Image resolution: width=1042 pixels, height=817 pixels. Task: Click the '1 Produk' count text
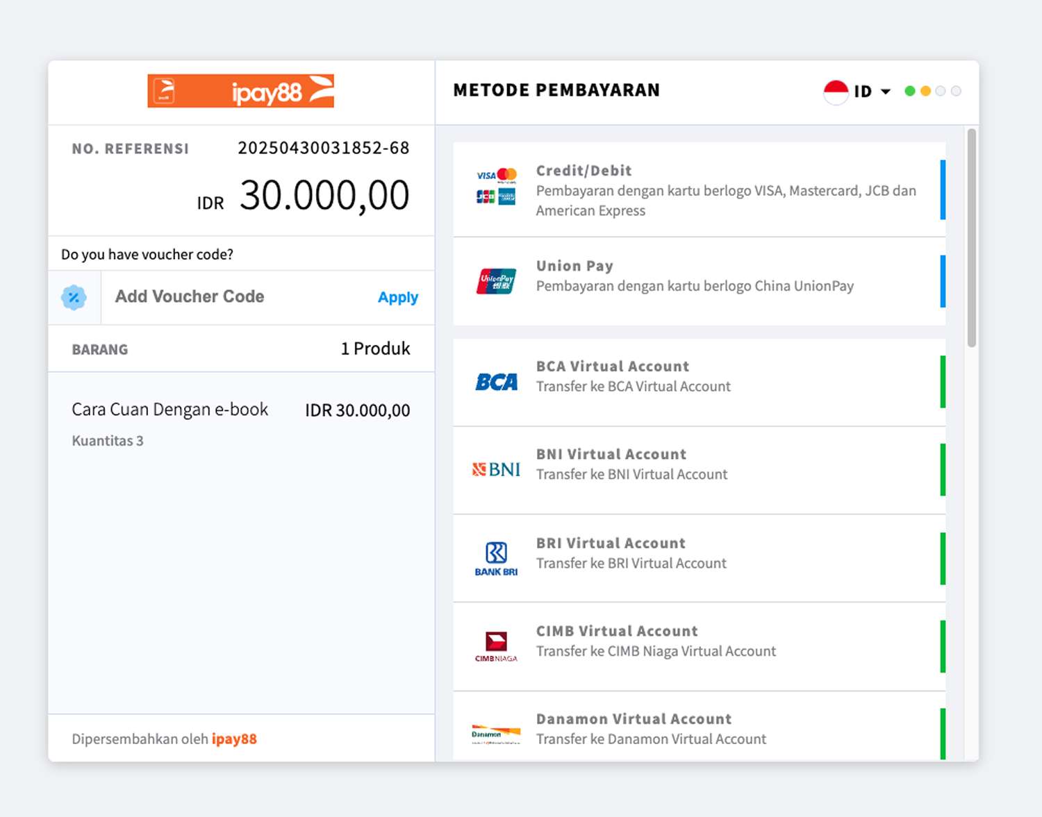click(375, 348)
